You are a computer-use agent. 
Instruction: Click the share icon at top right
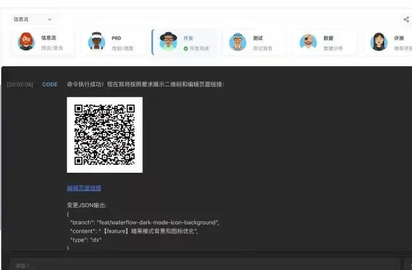[x=406, y=19]
